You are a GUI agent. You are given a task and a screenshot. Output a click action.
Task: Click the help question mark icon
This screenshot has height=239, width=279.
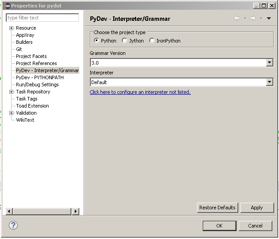[13, 225]
